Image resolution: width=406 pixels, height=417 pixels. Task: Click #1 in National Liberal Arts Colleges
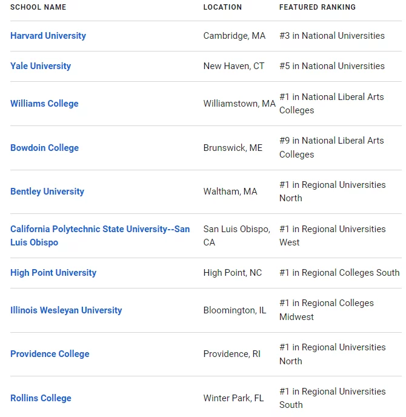(x=331, y=104)
